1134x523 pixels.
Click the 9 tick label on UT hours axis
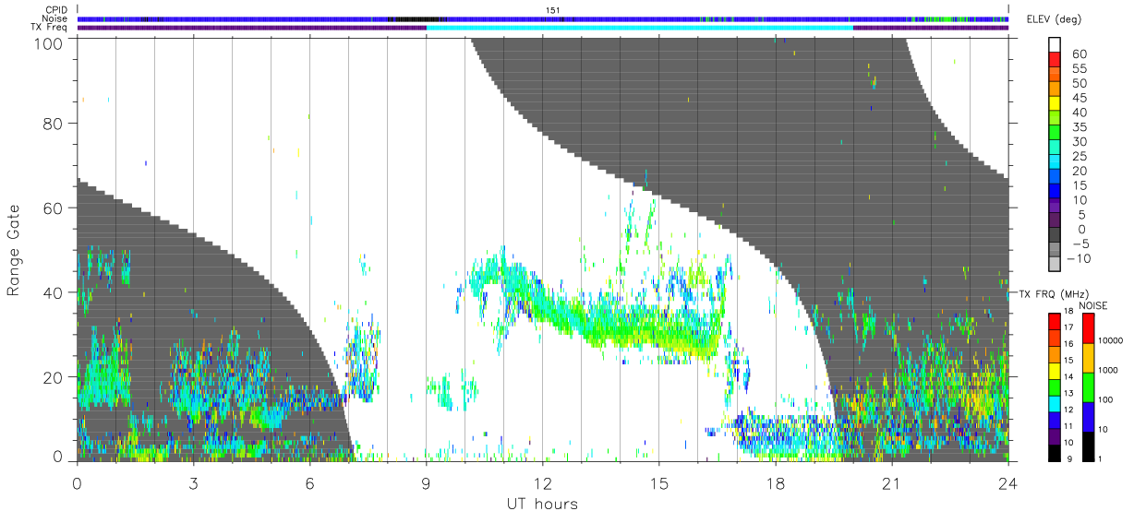426,484
